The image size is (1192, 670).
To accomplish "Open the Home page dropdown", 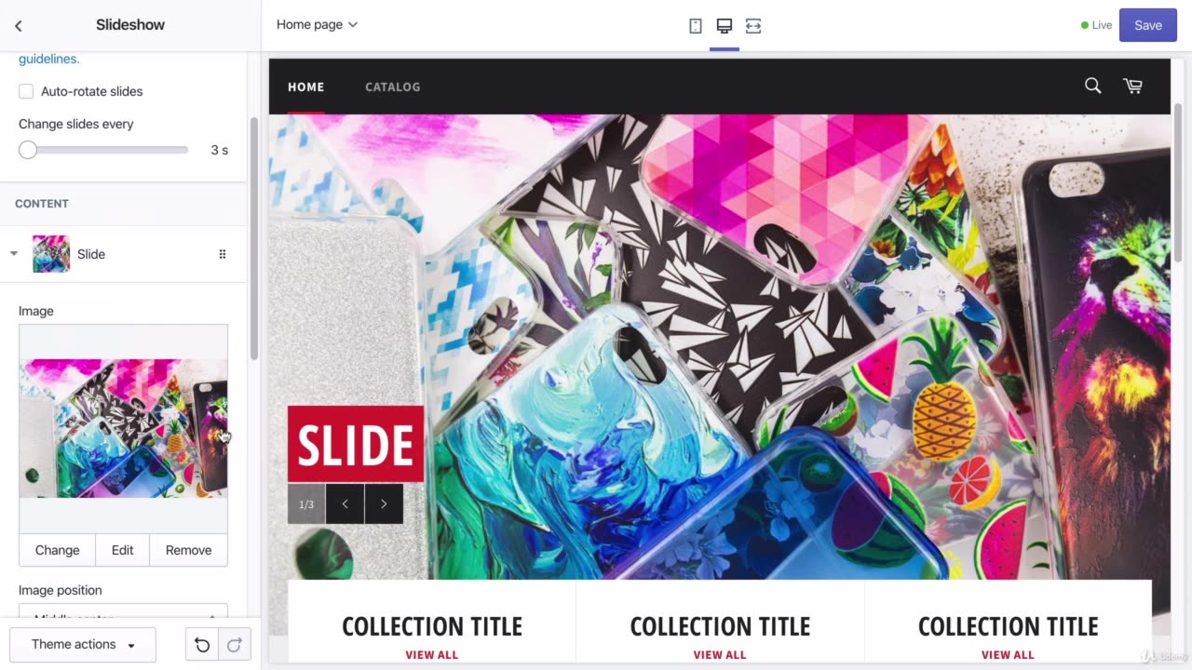I will 317,25.
